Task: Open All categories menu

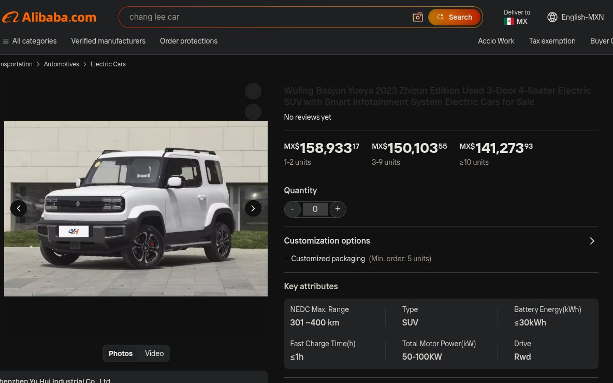Action: pyautogui.click(x=30, y=41)
